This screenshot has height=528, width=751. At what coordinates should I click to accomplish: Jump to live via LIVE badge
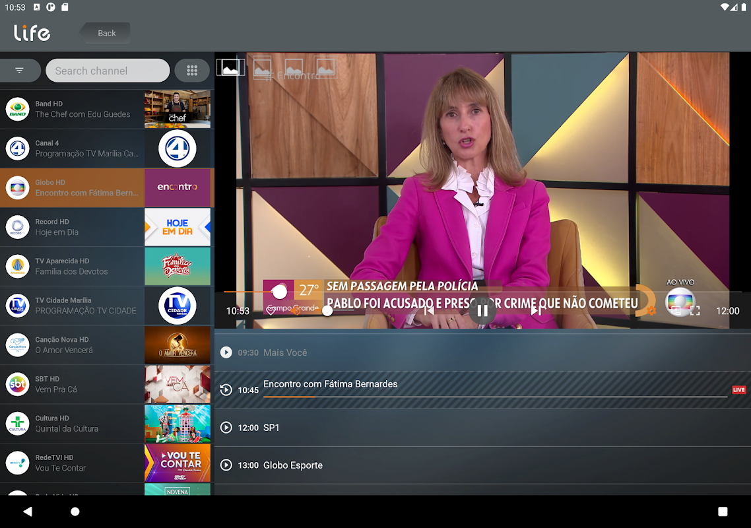point(738,389)
